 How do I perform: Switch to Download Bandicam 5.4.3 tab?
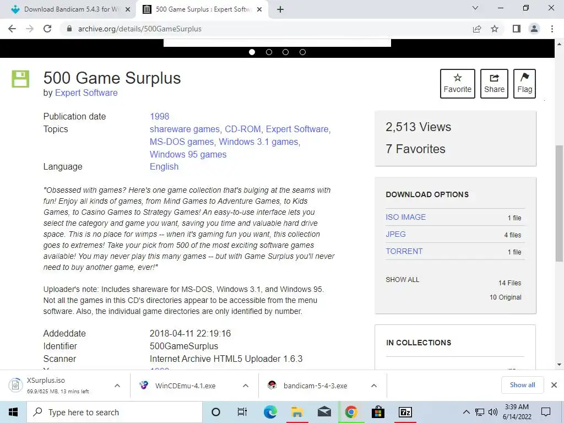[x=68, y=9]
